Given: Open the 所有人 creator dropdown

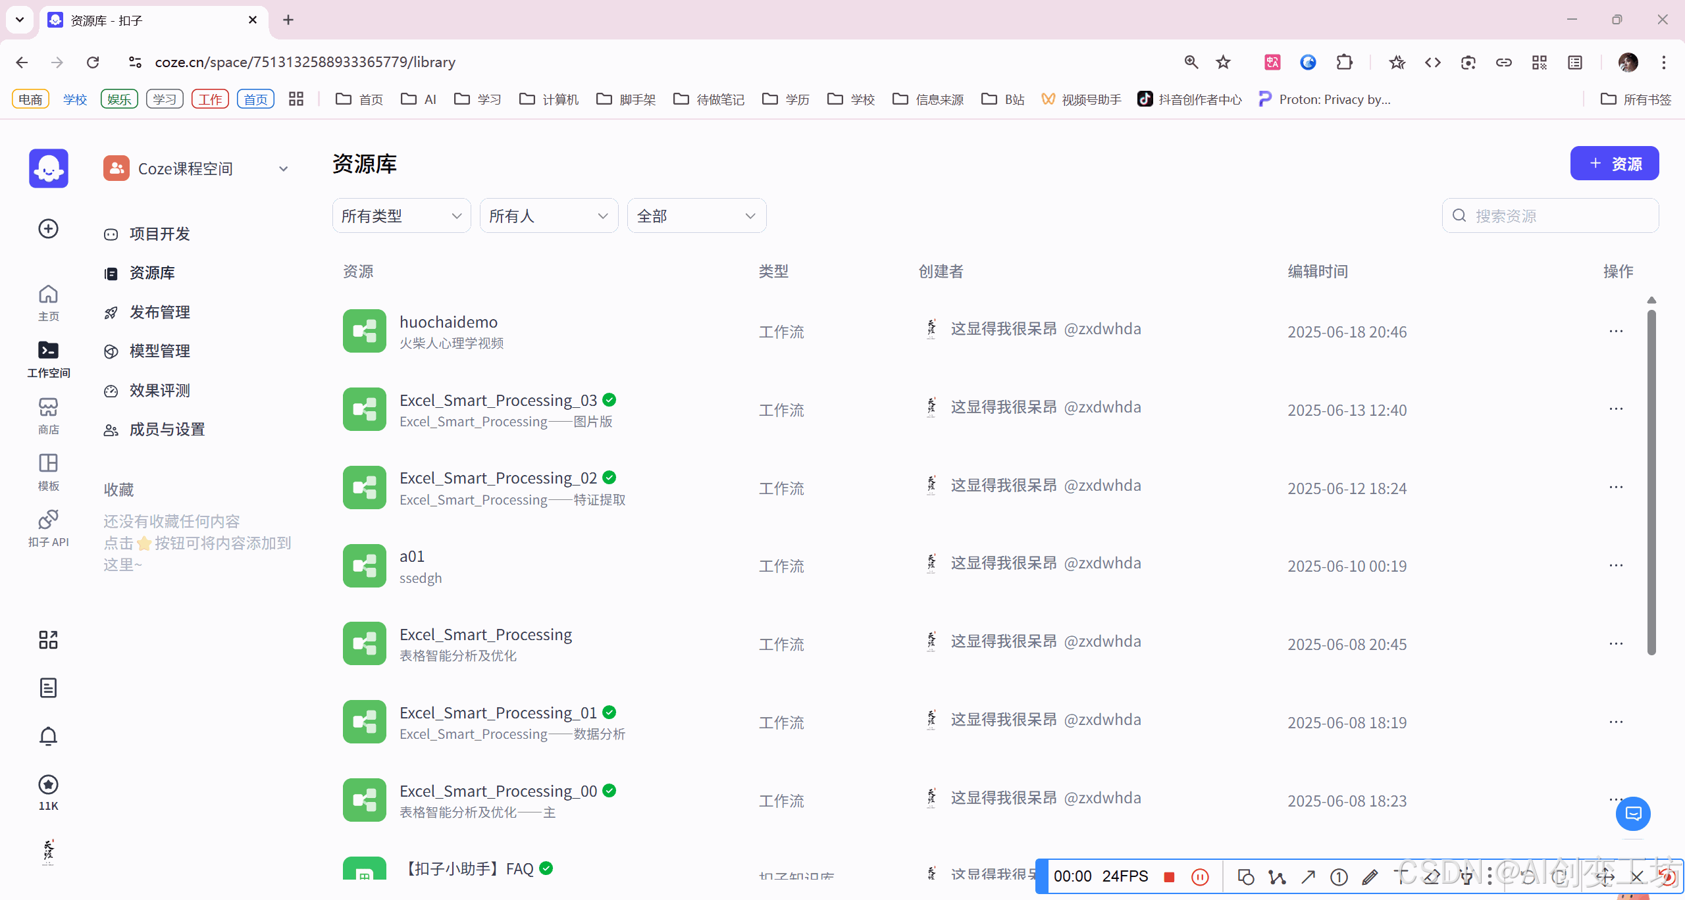Looking at the screenshot, I should (548, 216).
